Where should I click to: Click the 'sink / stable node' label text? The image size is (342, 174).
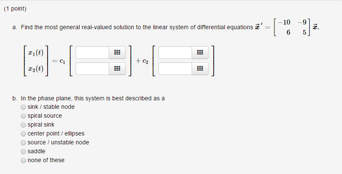tap(51, 107)
